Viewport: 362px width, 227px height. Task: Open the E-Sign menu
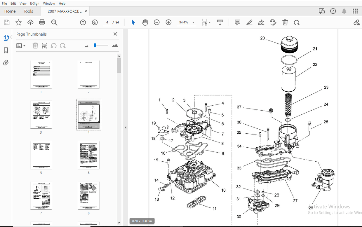[x=34, y=3]
